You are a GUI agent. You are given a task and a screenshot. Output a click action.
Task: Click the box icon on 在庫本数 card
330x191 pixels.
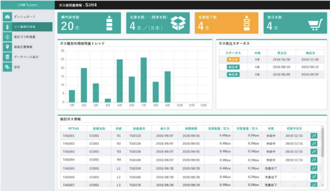pyautogui.click(x=178, y=24)
